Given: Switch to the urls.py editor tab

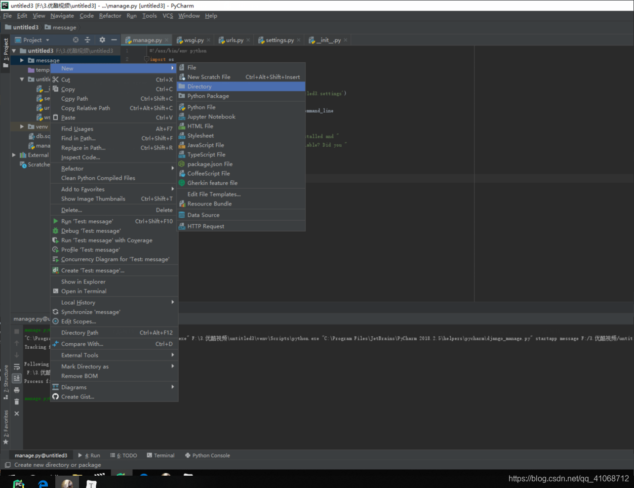Looking at the screenshot, I should pyautogui.click(x=235, y=40).
